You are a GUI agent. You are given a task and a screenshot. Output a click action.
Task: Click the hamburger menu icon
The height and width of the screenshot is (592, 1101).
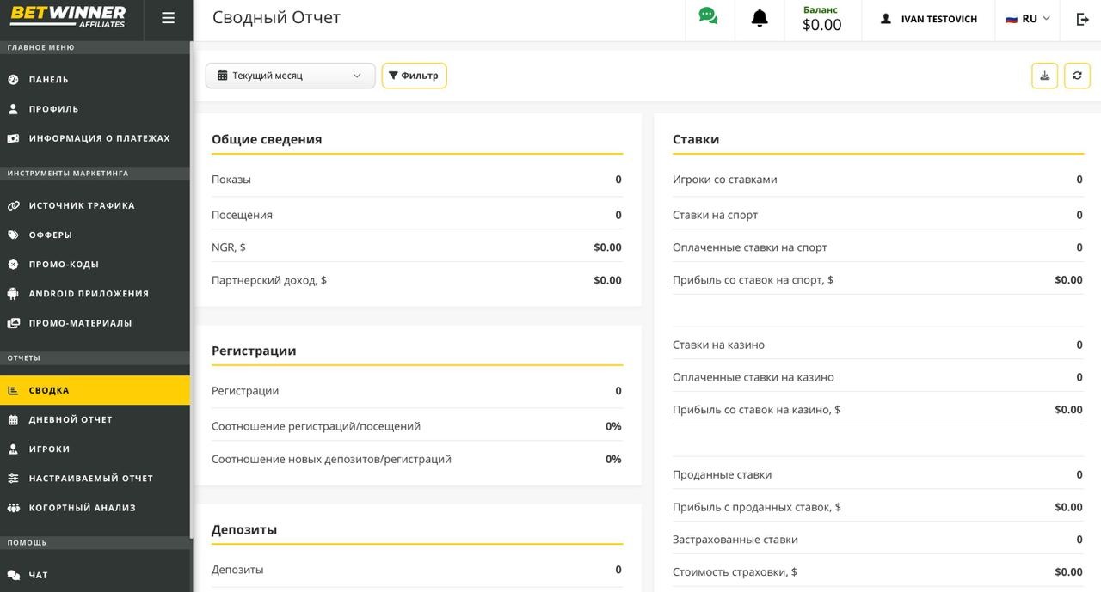pos(168,18)
